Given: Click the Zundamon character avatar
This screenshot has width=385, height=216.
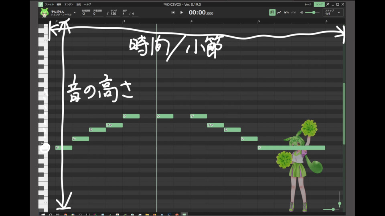Looking at the screenshot, I should (x=45, y=13).
